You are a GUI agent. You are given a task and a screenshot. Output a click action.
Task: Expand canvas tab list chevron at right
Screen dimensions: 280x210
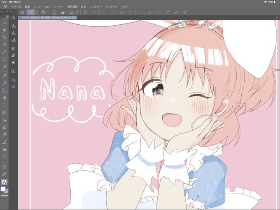pos(277,17)
